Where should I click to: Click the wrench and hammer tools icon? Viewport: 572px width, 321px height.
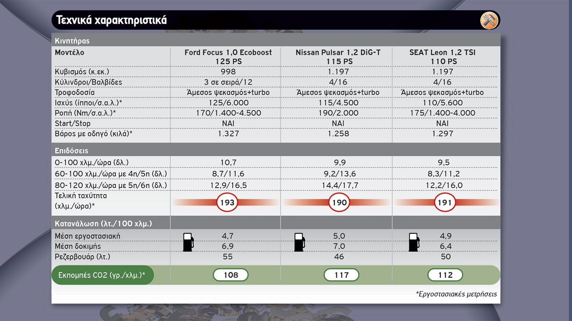click(489, 20)
